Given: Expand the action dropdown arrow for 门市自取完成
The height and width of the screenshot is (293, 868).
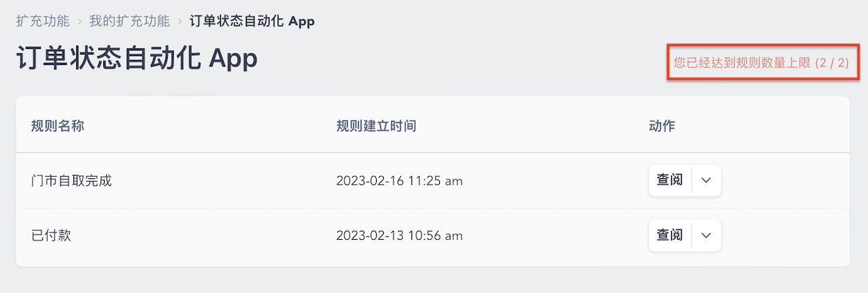Looking at the screenshot, I should [707, 180].
